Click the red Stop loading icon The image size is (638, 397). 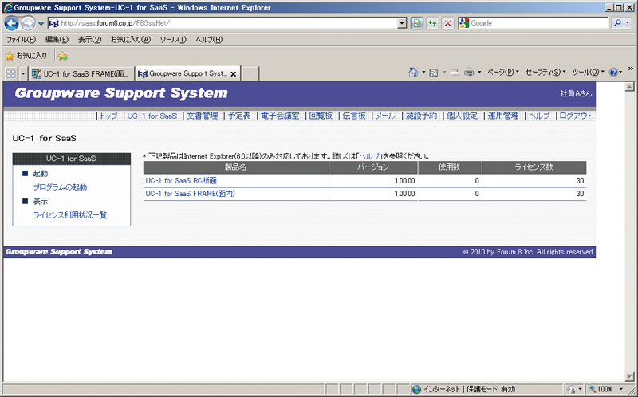pos(447,23)
